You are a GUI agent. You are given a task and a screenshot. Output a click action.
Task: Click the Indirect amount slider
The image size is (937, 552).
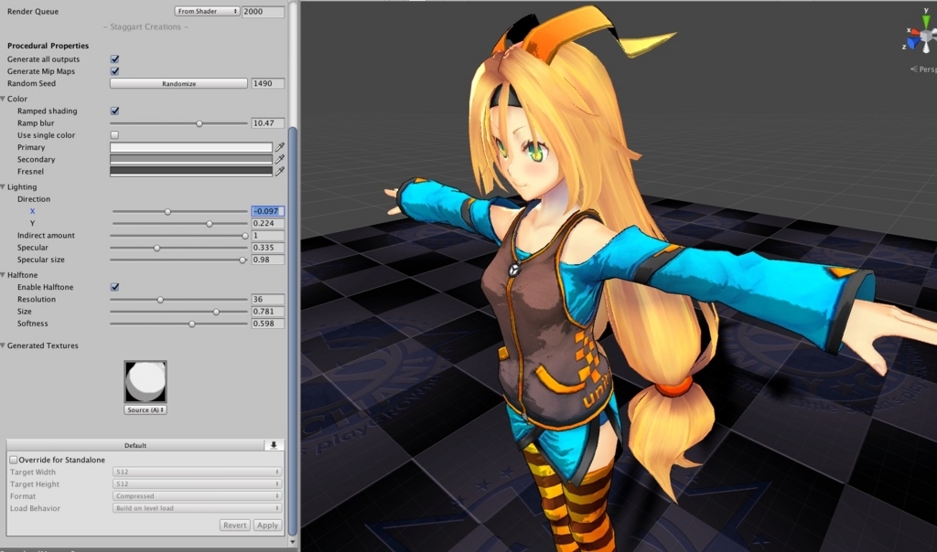point(178,236)
